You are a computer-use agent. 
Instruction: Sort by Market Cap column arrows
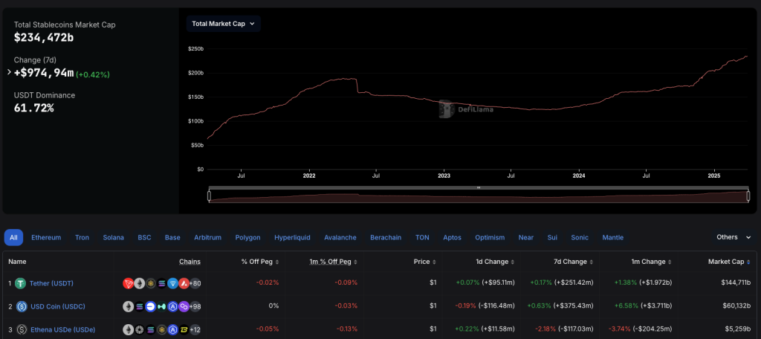(749, 262)
